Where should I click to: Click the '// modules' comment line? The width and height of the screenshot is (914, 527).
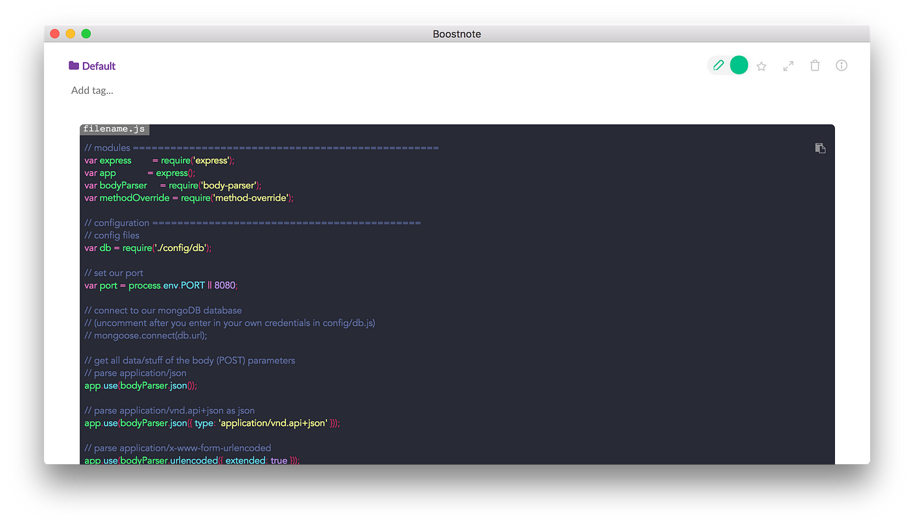[x=261, y=148]
